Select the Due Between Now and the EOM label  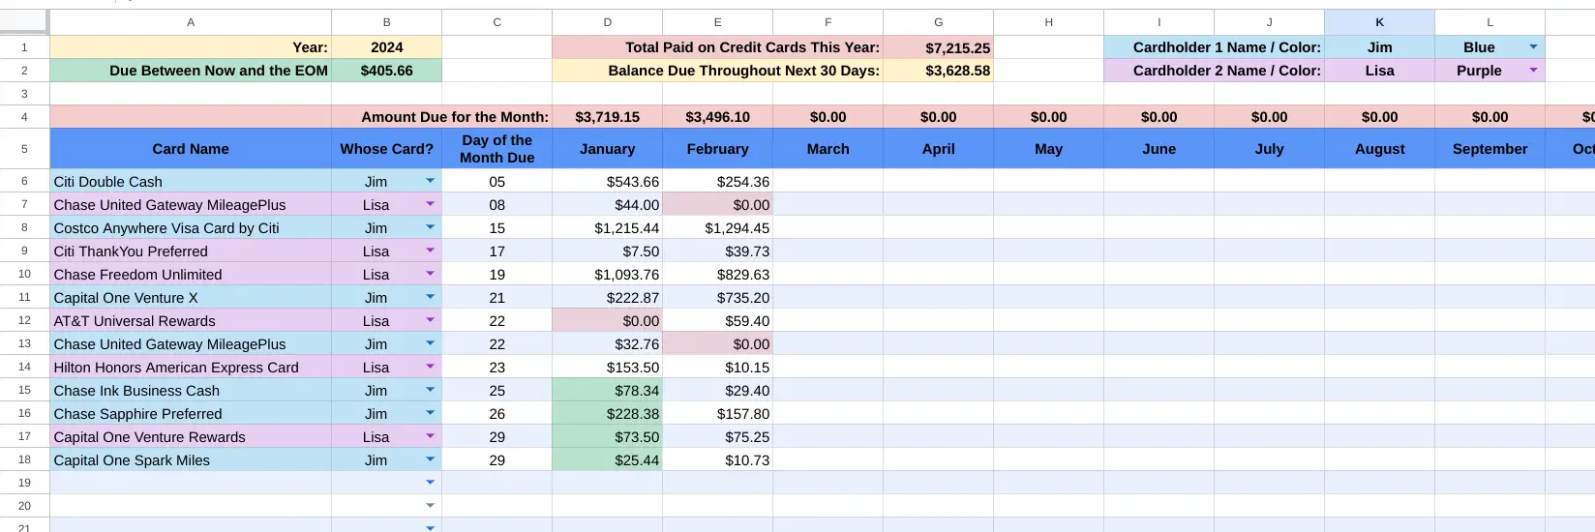[191, 71]
